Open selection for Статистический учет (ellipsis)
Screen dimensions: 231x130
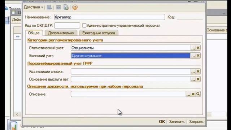193,48
